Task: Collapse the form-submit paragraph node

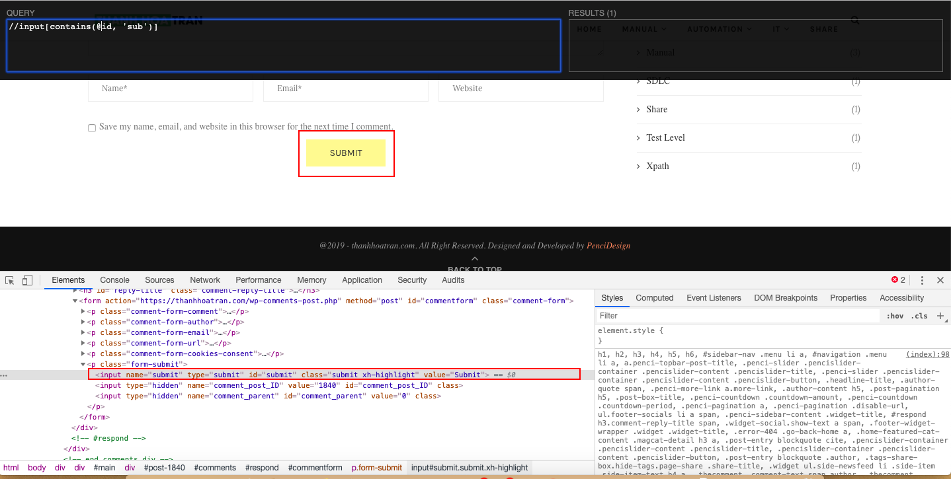Action: (83, 364)
